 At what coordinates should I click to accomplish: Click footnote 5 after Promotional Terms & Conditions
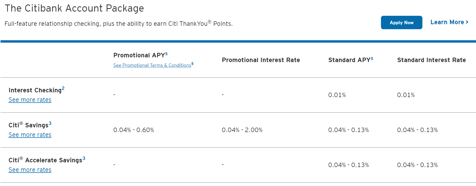(192, 64)
